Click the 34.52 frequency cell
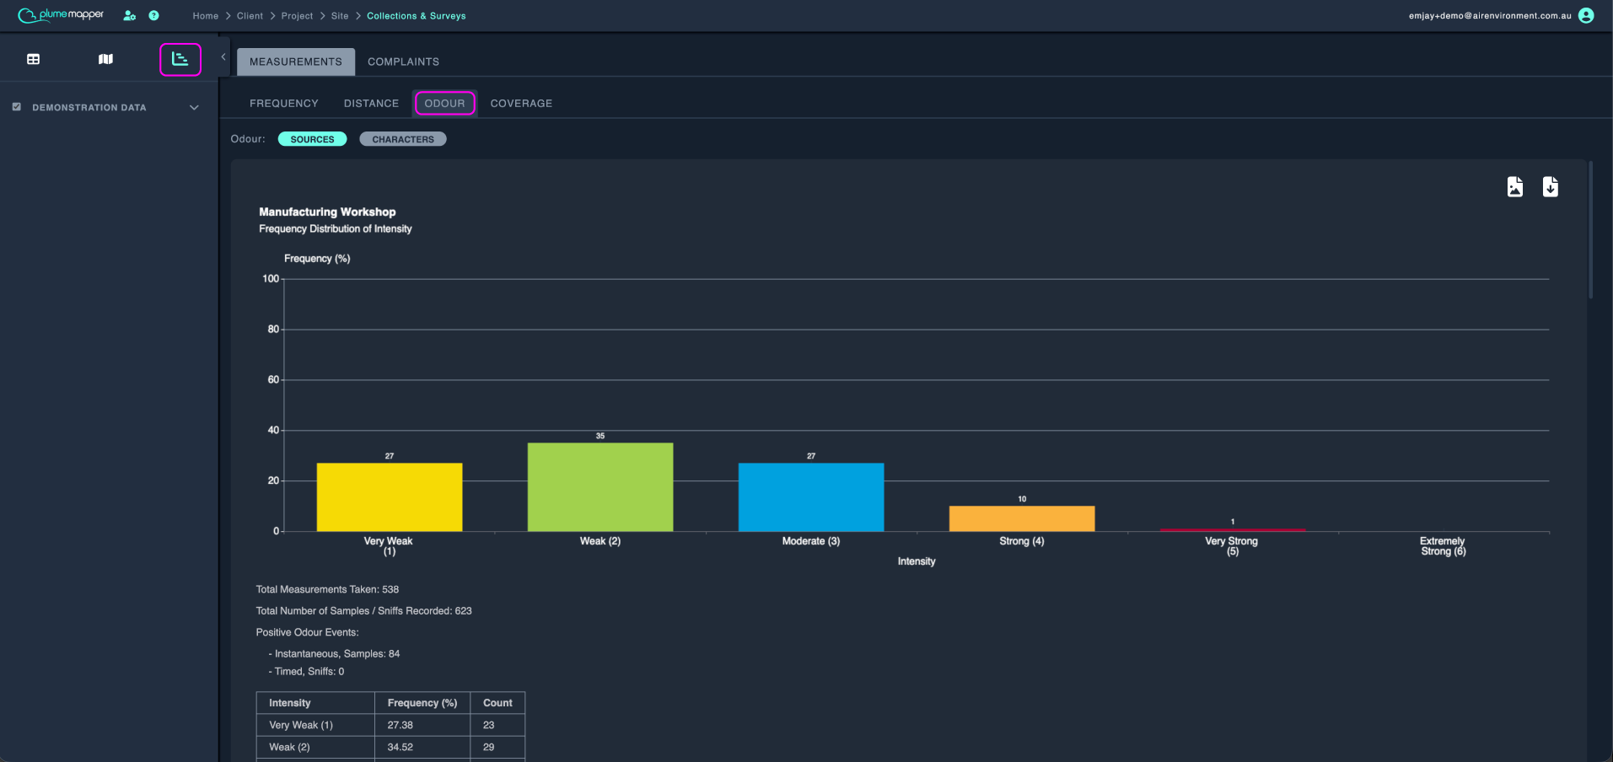The image size is (1613, 762). click(x=422, y=747)
